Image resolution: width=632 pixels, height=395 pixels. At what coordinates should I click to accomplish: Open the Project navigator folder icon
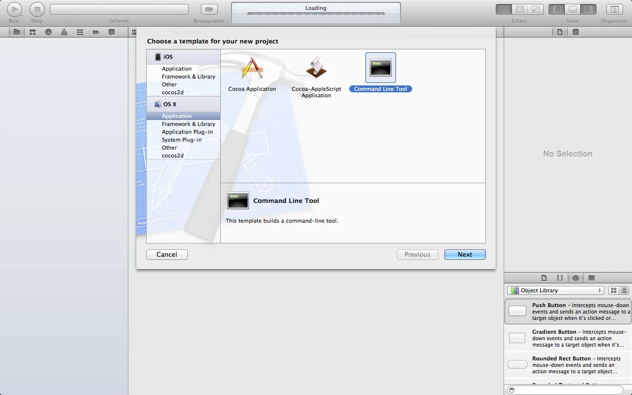click(17, 32)
